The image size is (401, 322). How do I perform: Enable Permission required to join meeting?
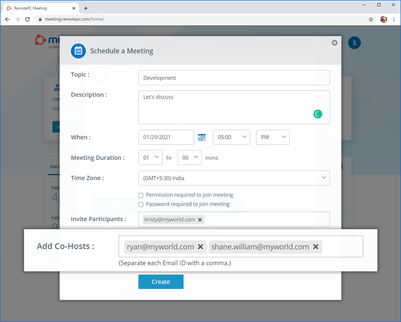141,195
